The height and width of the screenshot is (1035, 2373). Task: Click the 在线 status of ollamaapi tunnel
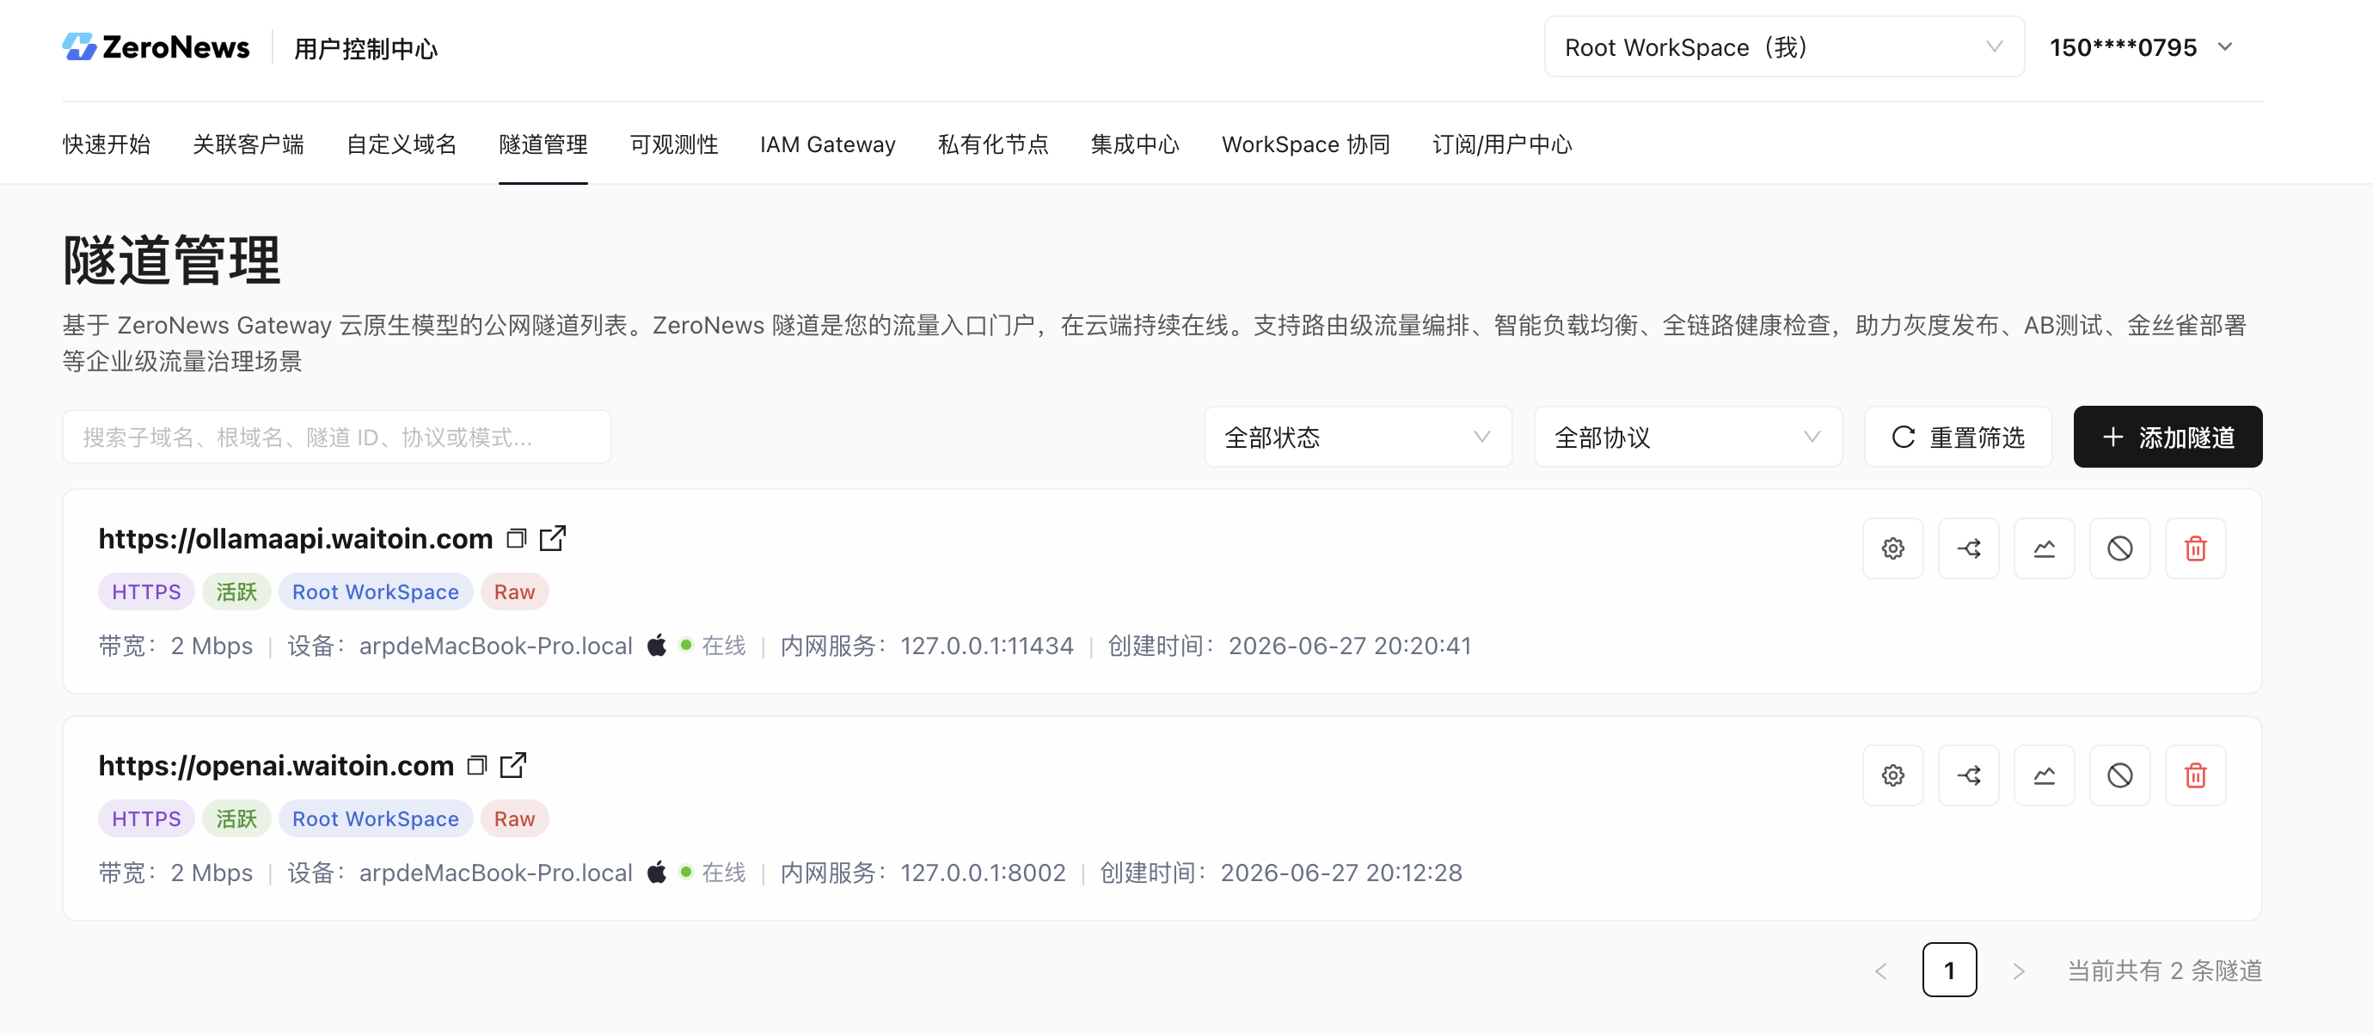click(723, 646)
